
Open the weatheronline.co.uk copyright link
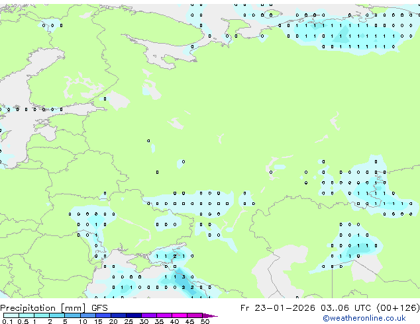(364, 318)
